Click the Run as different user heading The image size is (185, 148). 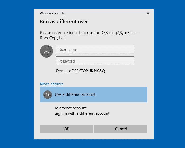tap(64, 22)
